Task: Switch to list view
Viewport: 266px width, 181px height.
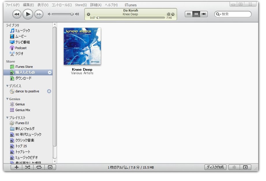Action: (189, 14)
